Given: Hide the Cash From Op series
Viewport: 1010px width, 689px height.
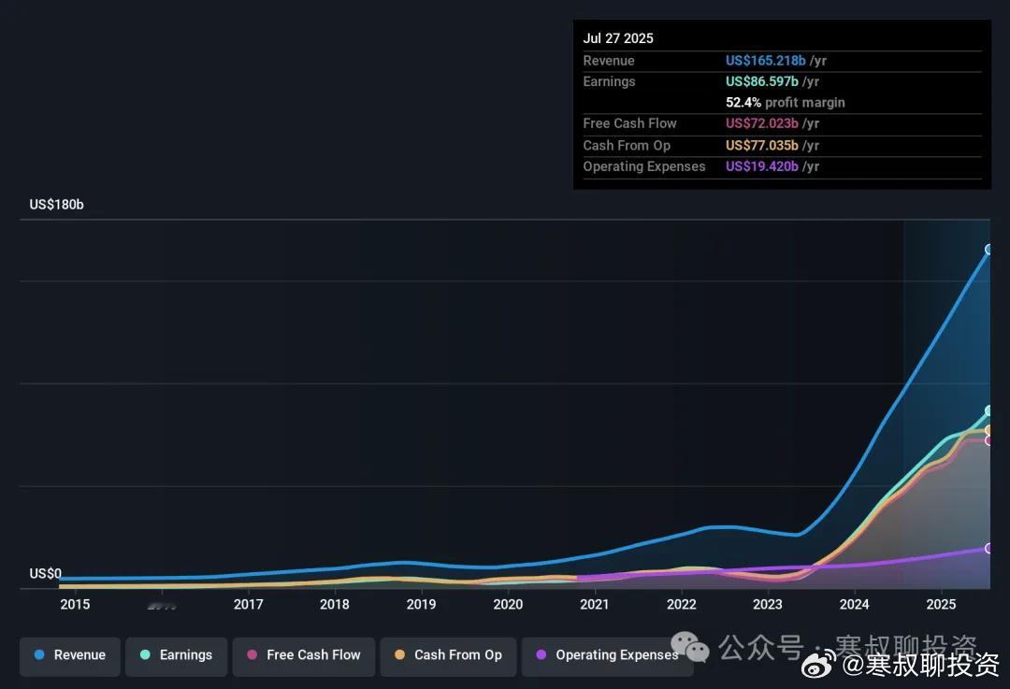Looking at the screenshot, I should (x=448, y=656).
